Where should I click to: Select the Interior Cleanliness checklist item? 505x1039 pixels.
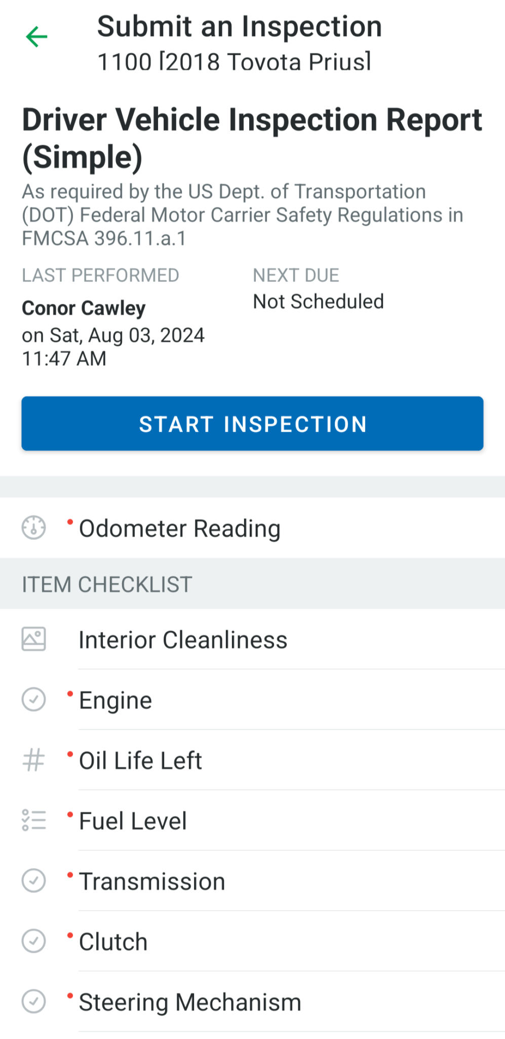tap(183, 639)
